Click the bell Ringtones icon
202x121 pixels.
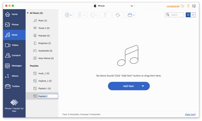(35, 43)
